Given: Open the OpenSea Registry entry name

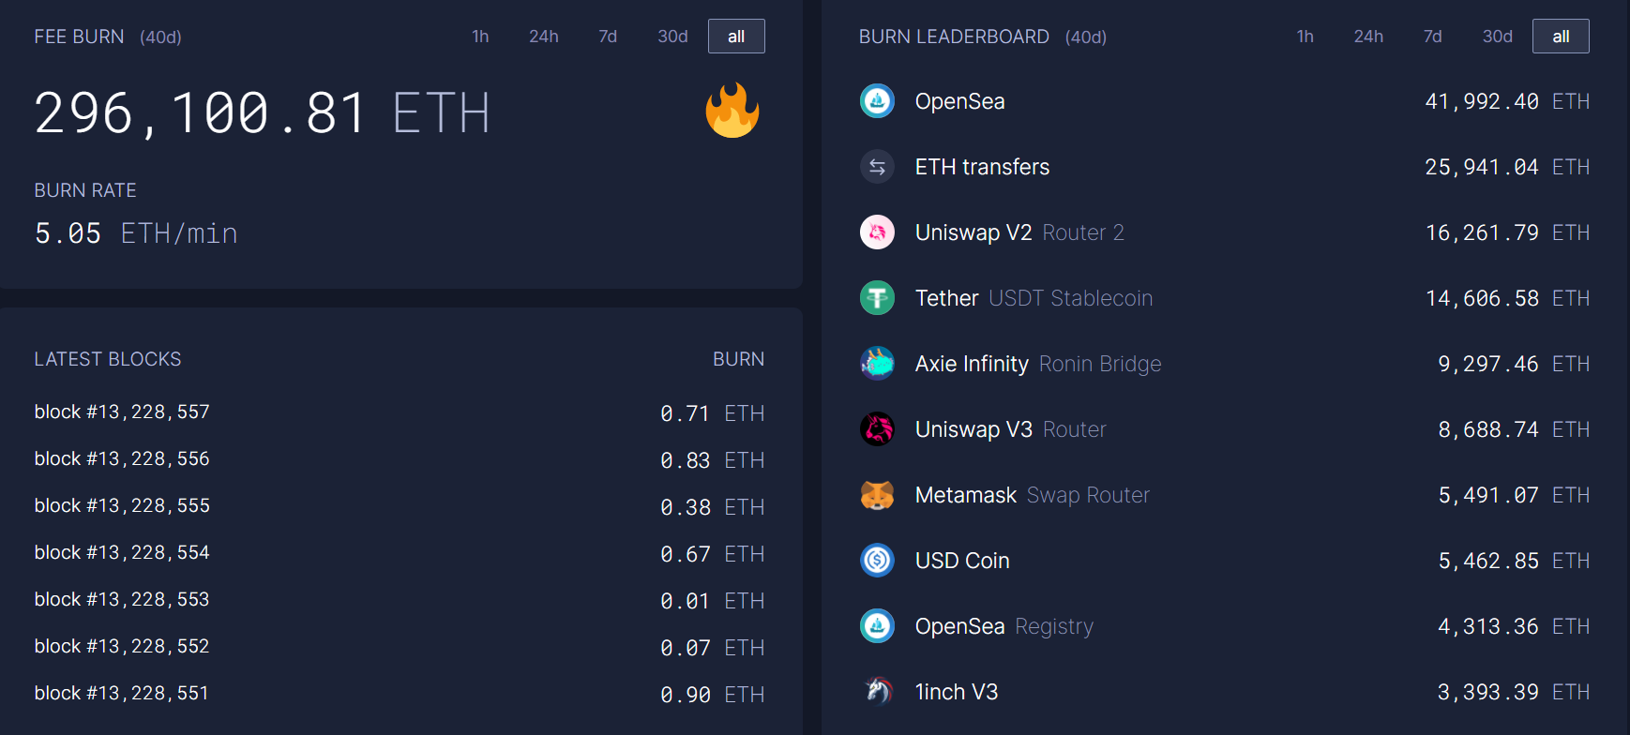Looking at the screenshot, I should (x=1004, y=626).
